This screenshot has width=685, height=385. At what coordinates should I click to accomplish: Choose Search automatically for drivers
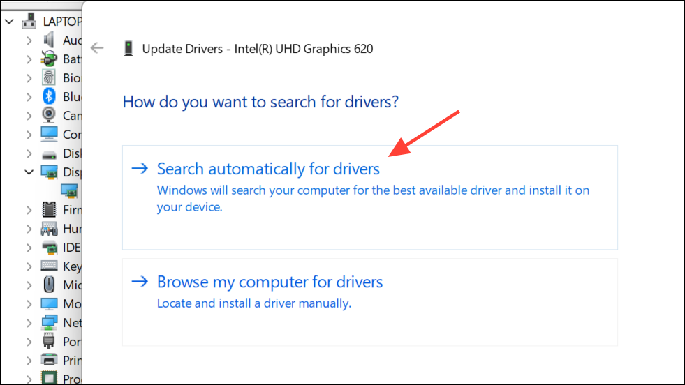pos(268,169)
